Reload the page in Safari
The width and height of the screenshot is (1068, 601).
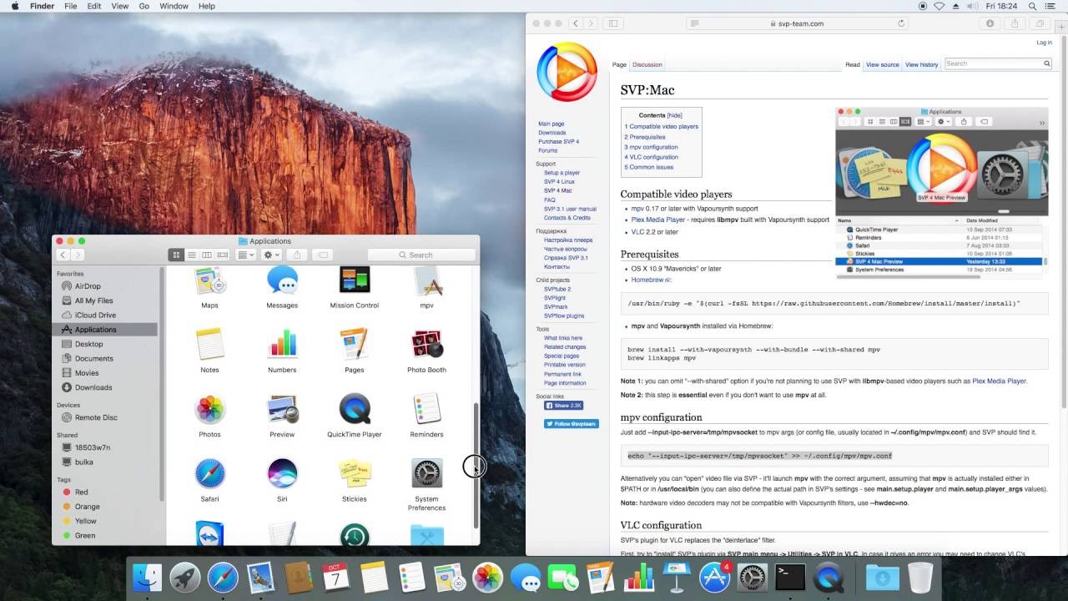[901, 23]
